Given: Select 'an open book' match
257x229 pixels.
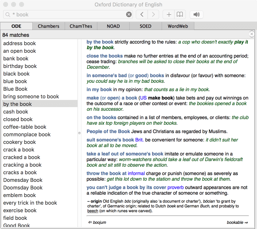Looking at the screenshot, I should point(40,51).
